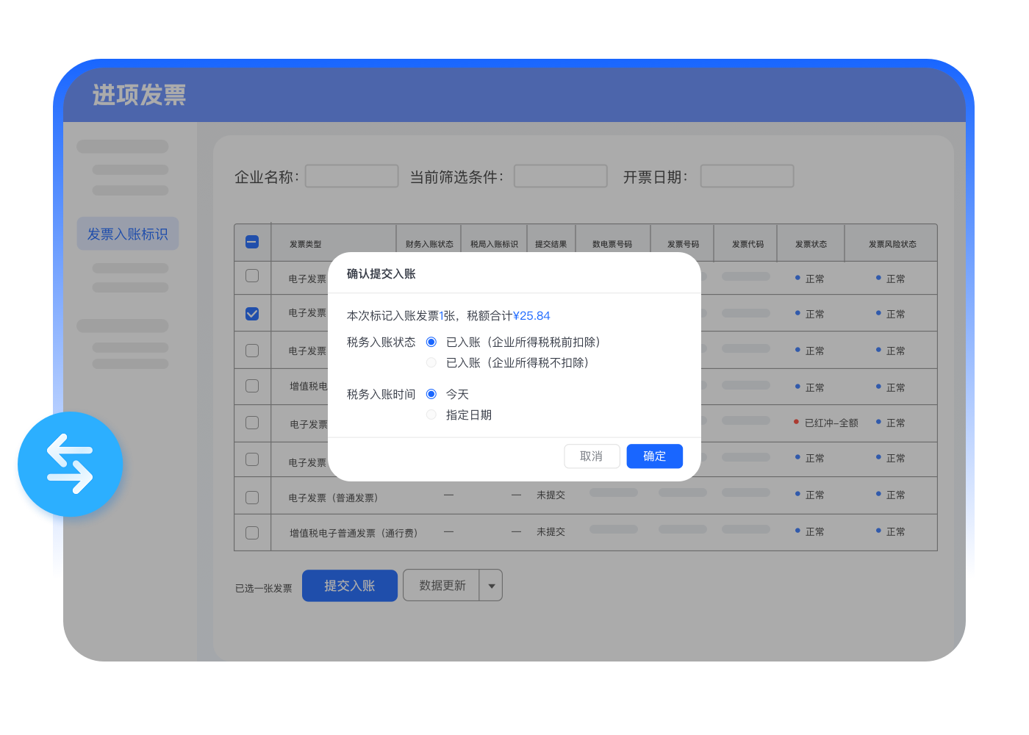Toggle the select-all header checkbox
The height and width of the screenshot is (735, 1029).
pos(252,242)
